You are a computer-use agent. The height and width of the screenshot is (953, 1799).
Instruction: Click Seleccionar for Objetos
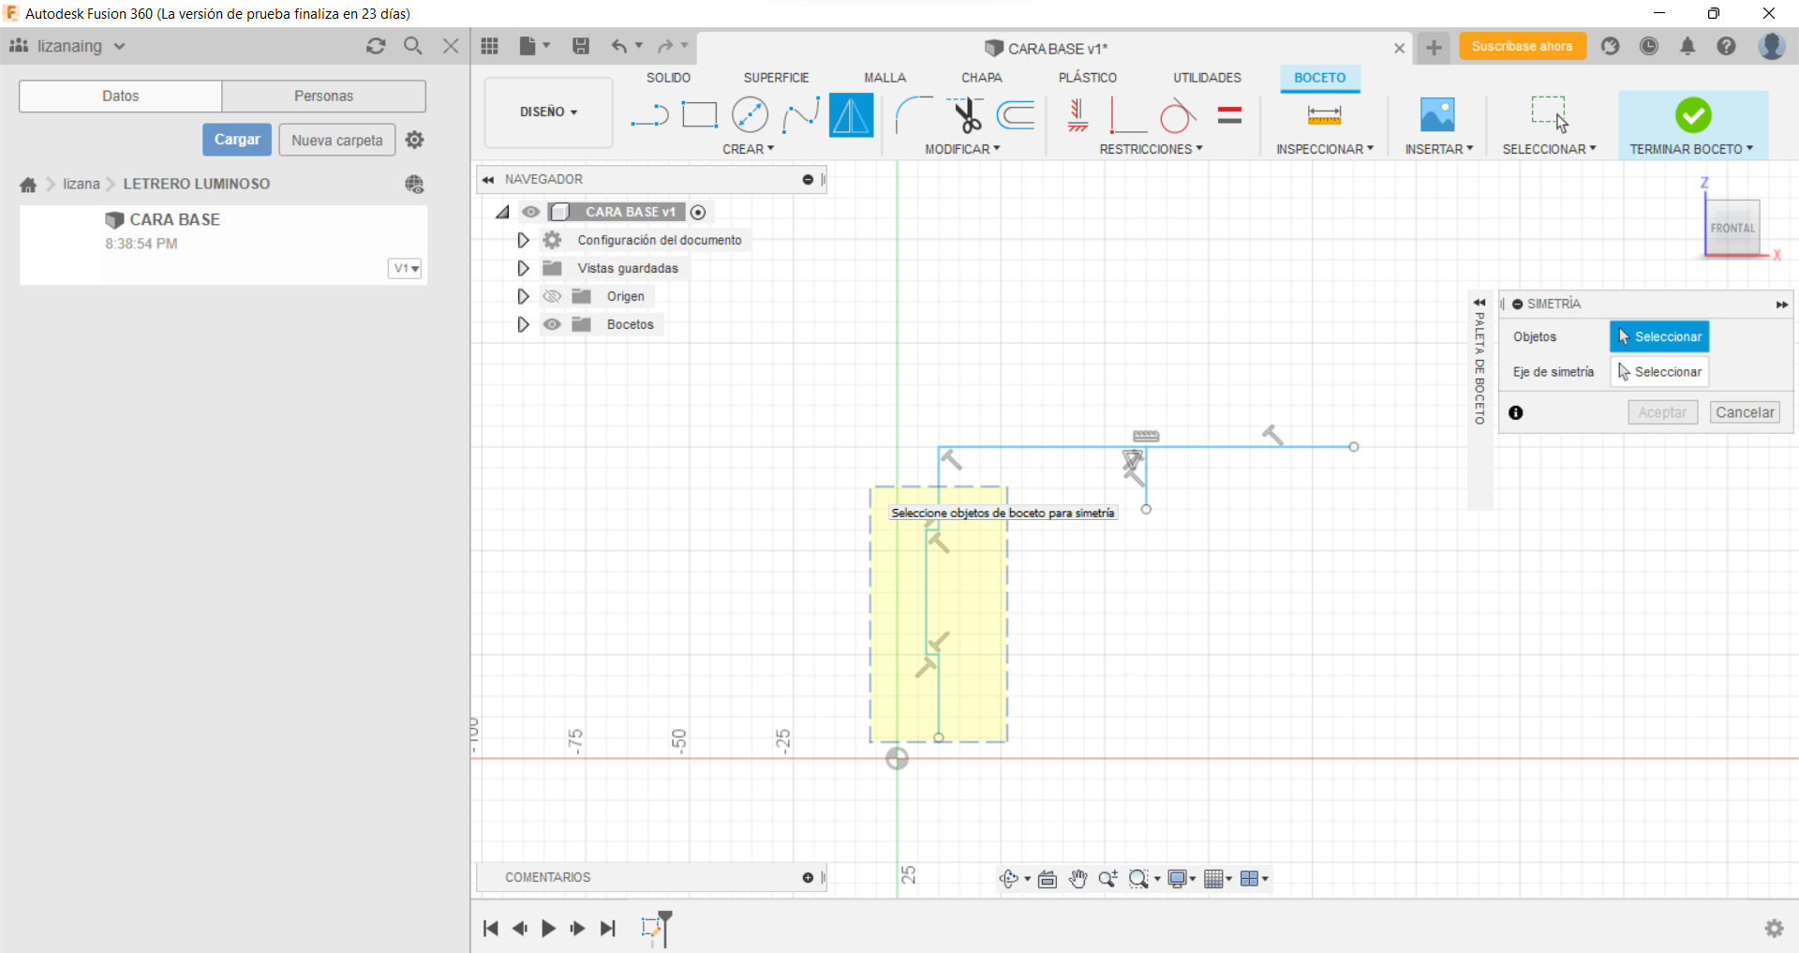pyautogui.click(x=1659, y=336)
